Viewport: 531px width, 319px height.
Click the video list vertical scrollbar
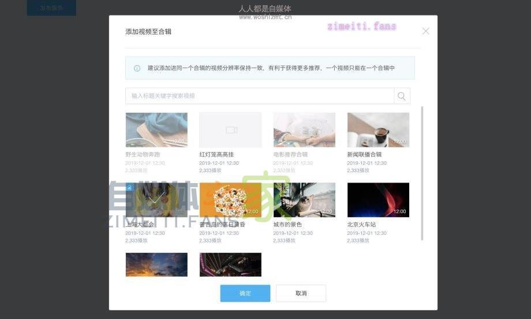(422, 173)
